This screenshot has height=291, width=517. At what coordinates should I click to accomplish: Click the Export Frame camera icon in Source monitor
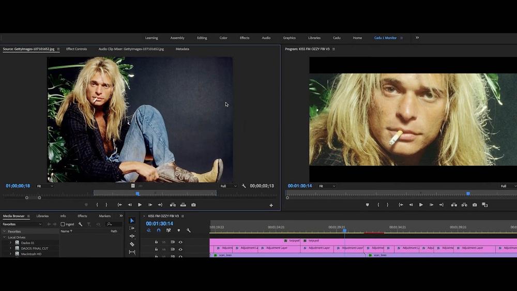193,205
